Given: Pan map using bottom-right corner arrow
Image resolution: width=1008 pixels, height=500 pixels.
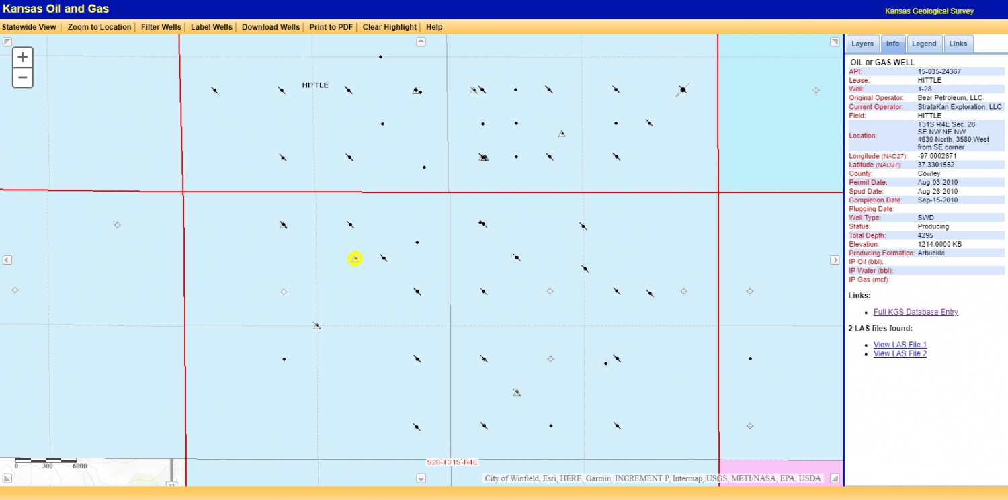Looking at the screenshot, I should pos(835,478).
